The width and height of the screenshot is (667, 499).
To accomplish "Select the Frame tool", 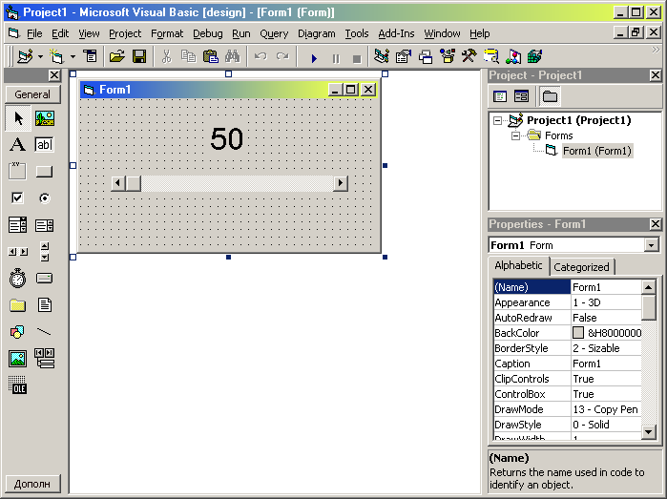I will click(17, 171).
